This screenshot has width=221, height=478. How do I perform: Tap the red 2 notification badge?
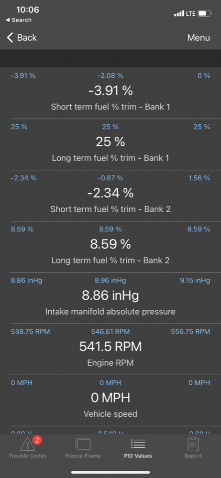(37, 440)
